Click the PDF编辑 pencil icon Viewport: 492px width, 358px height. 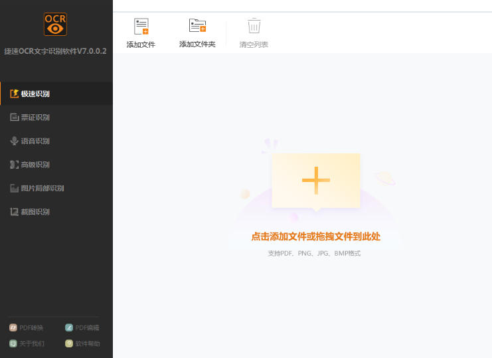[x=69, y=327]
